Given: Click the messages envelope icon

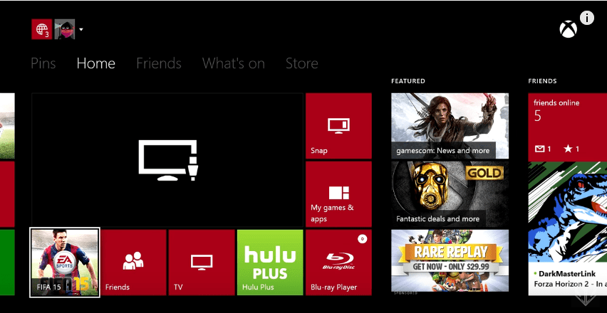Looking at the screenshot, I should [539, 149].
